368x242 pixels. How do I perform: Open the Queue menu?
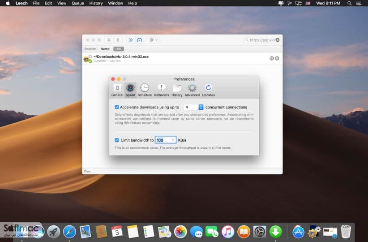coord(78,3)
